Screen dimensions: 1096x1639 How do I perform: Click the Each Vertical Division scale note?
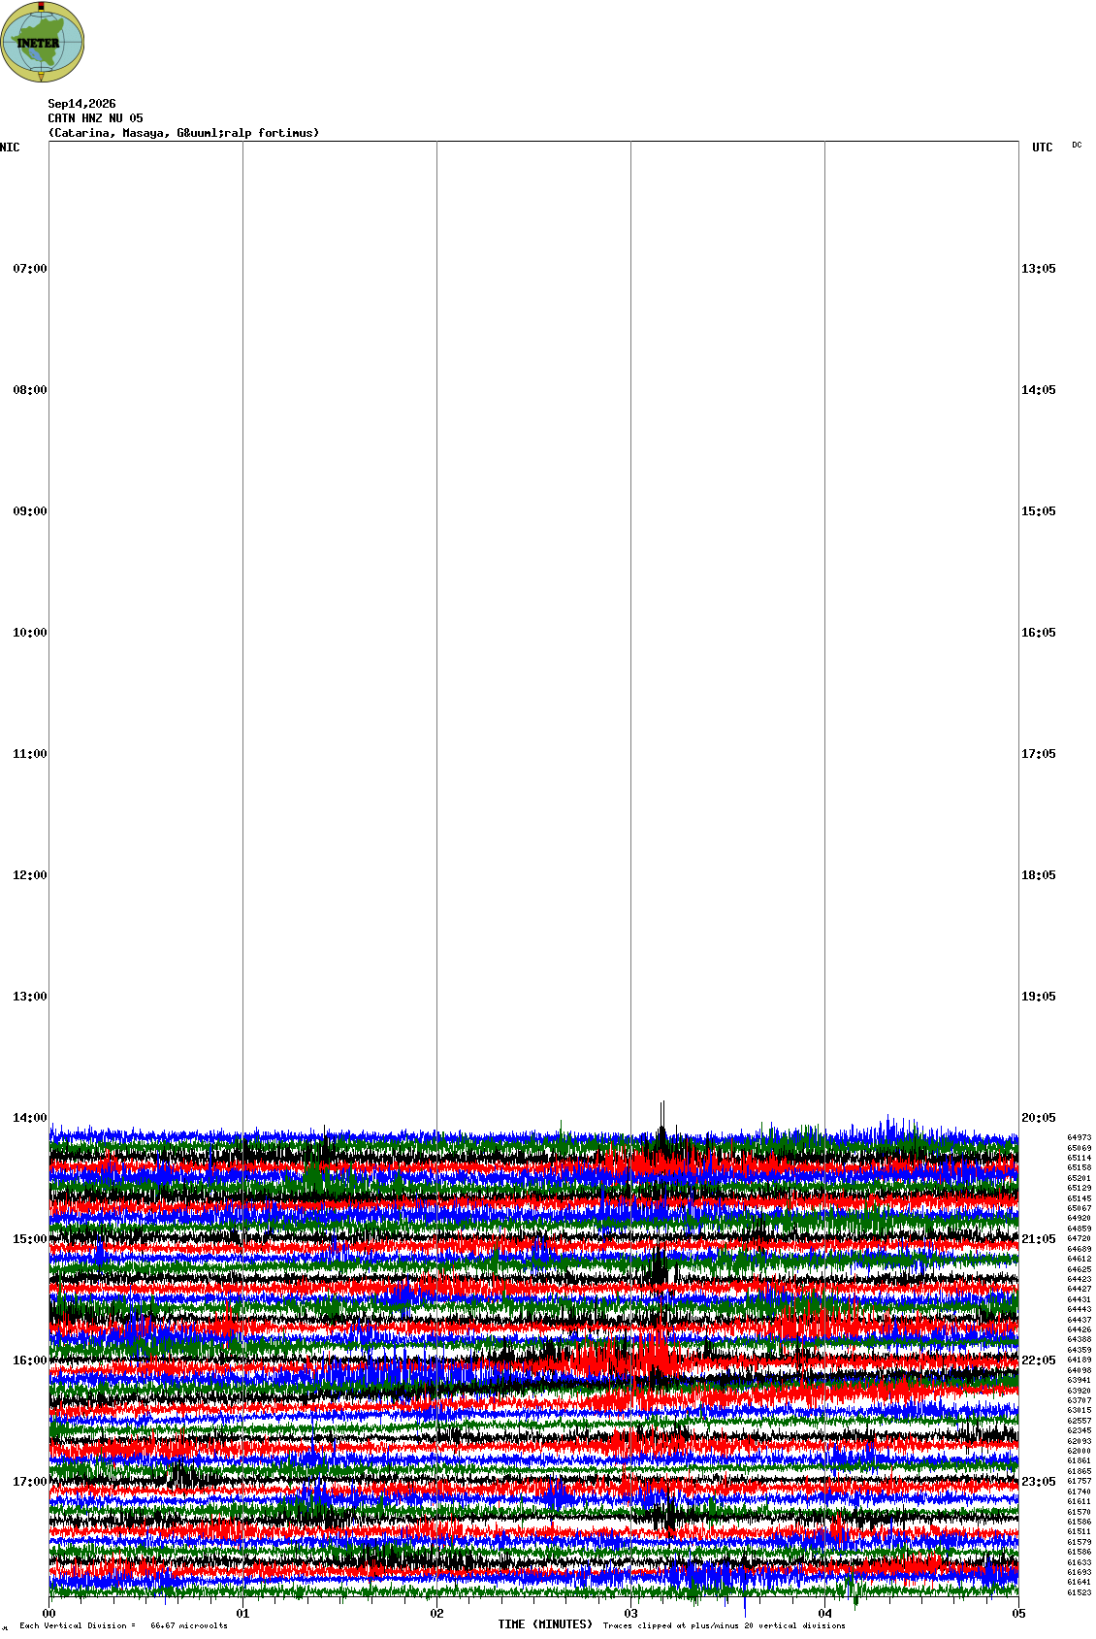[123, 1625]
